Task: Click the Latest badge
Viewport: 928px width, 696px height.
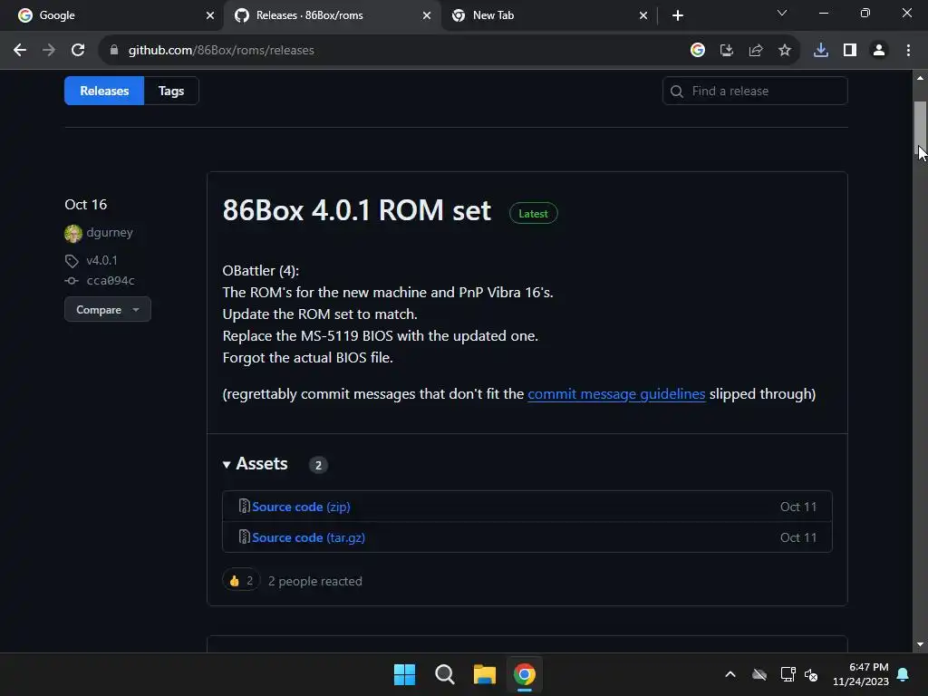Action: (x=533, y=214)
